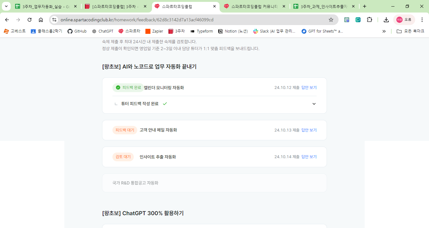Open Notion (노션) bookmark
Screen dimensions: 429x228
click(x=233, y=31)
